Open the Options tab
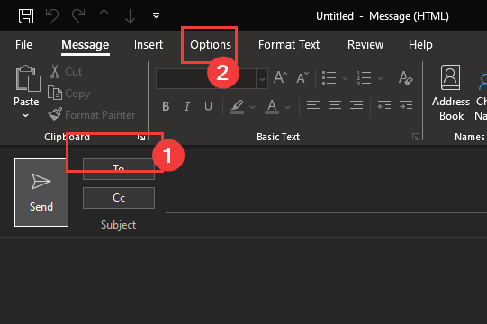Image resolution: width=487 pixels, height=324 pixels. tap(211, 45)
